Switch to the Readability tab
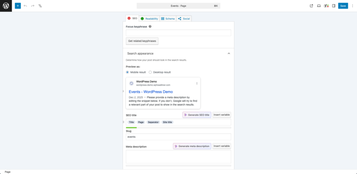The height and width of the screenshot is (174, 357). click(x=149, y=19)
